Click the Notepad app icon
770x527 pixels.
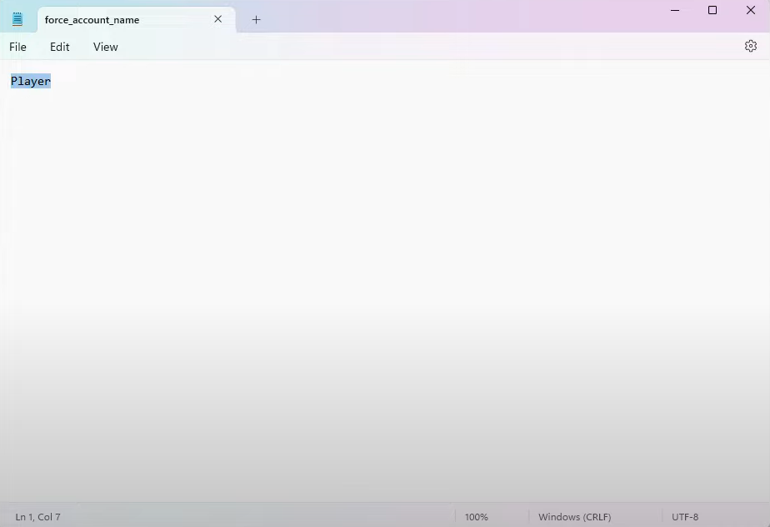tap(17, 19)
